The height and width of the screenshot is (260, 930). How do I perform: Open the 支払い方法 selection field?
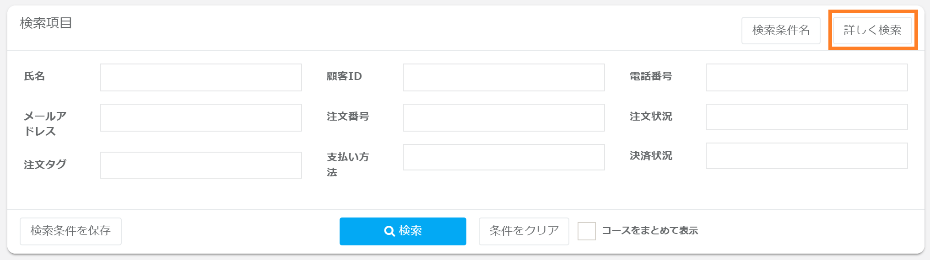click(503, 157)
